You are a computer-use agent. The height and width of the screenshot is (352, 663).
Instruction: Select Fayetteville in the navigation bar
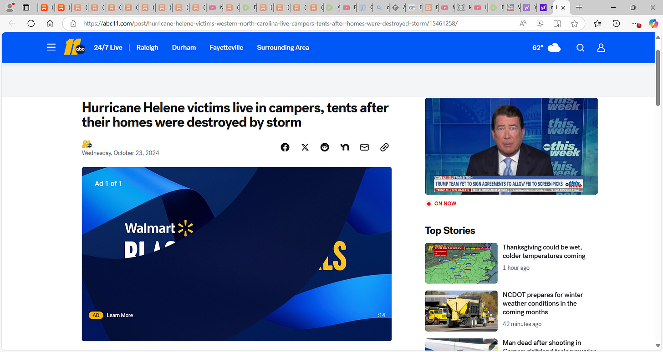[x=226, y=47]
